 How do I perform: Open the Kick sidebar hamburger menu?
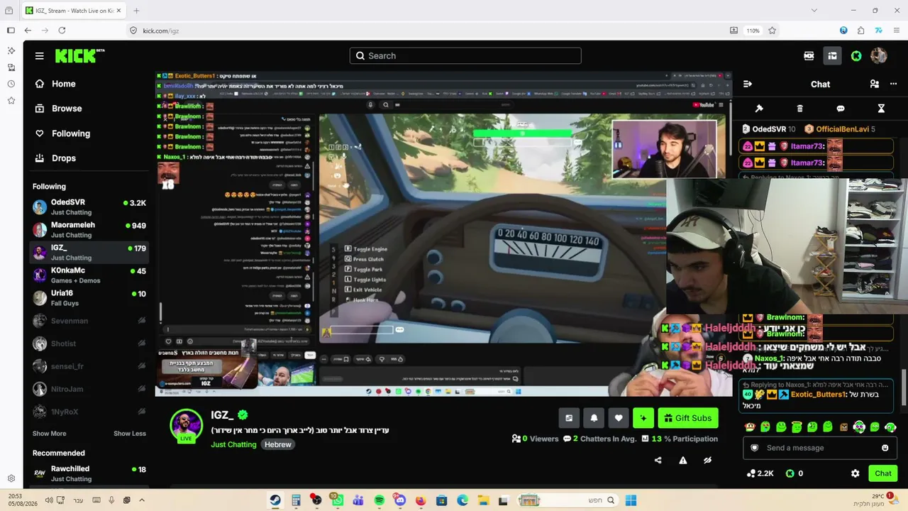coord(39,56)
